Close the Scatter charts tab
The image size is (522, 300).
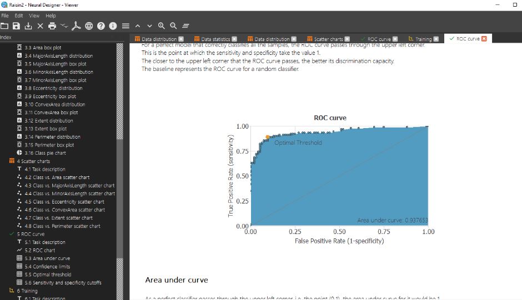tap(347, 39)
